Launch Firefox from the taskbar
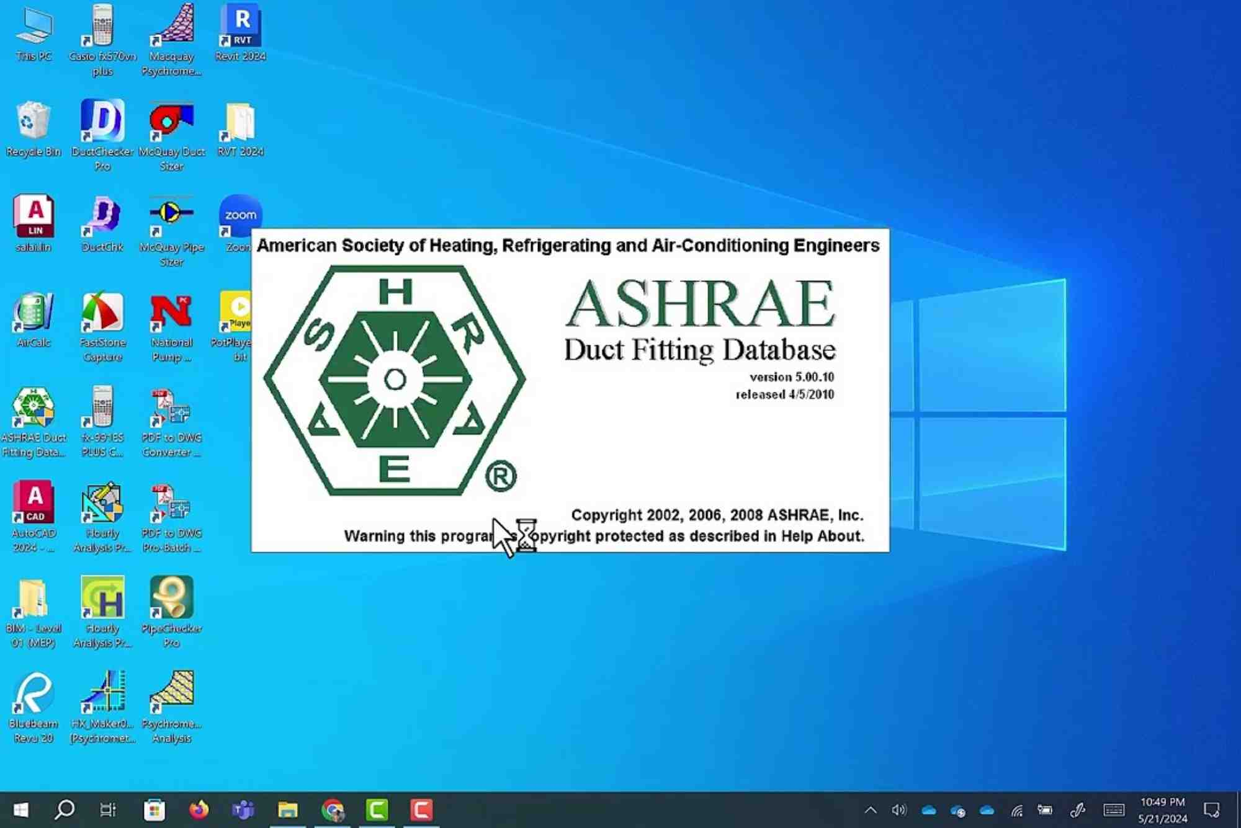 (199, 810)
